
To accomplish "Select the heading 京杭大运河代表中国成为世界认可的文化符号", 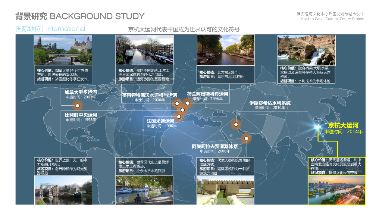I will [x=184, y=29].
